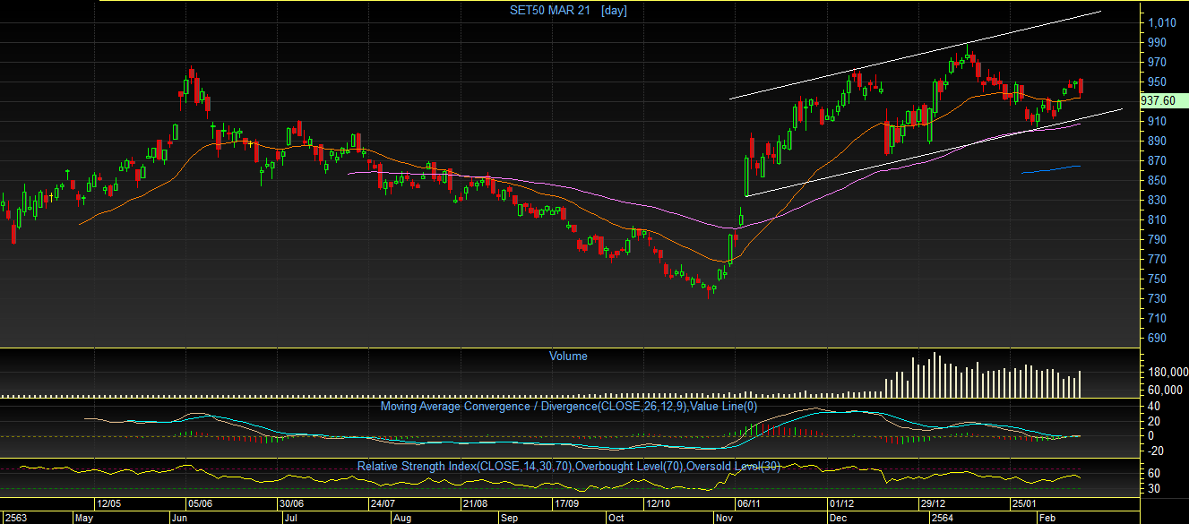Select the Moving Average Convergence / Divergence title
1189x524 pixels.
coord(569,406)
